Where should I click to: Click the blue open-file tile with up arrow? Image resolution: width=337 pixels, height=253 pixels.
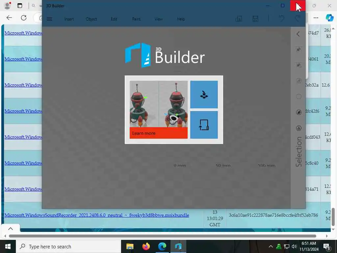click(204, 125)
